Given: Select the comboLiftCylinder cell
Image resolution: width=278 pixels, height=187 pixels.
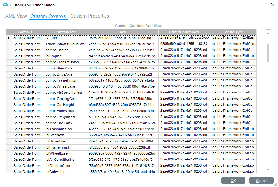Looking at the screenshot, I should (65, 117).
